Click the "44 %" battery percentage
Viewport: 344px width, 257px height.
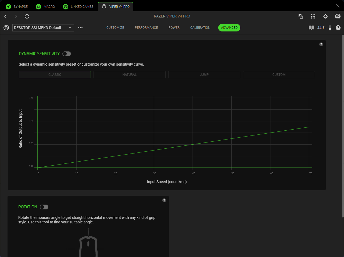321,28
